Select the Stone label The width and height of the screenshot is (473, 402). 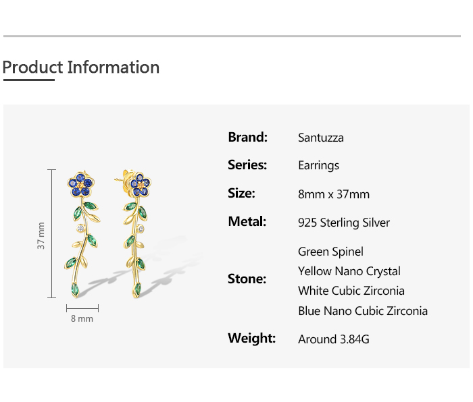(247, 279)
